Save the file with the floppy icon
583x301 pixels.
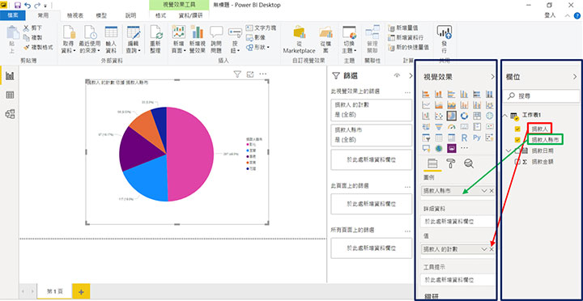tap(18, 5)
